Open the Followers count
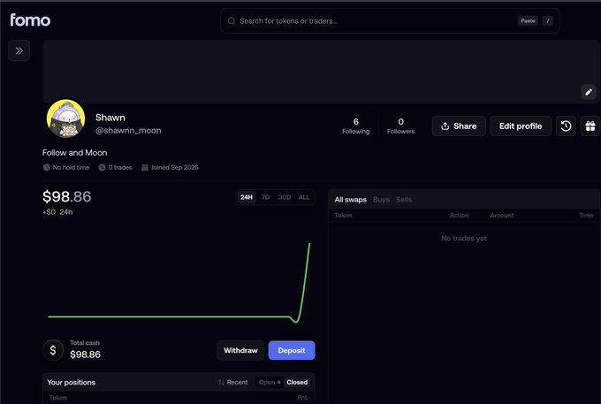This screenshot has height=404, width=601. click(x=400, y=126)
